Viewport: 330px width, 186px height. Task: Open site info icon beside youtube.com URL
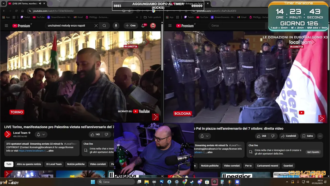(30, 11)
